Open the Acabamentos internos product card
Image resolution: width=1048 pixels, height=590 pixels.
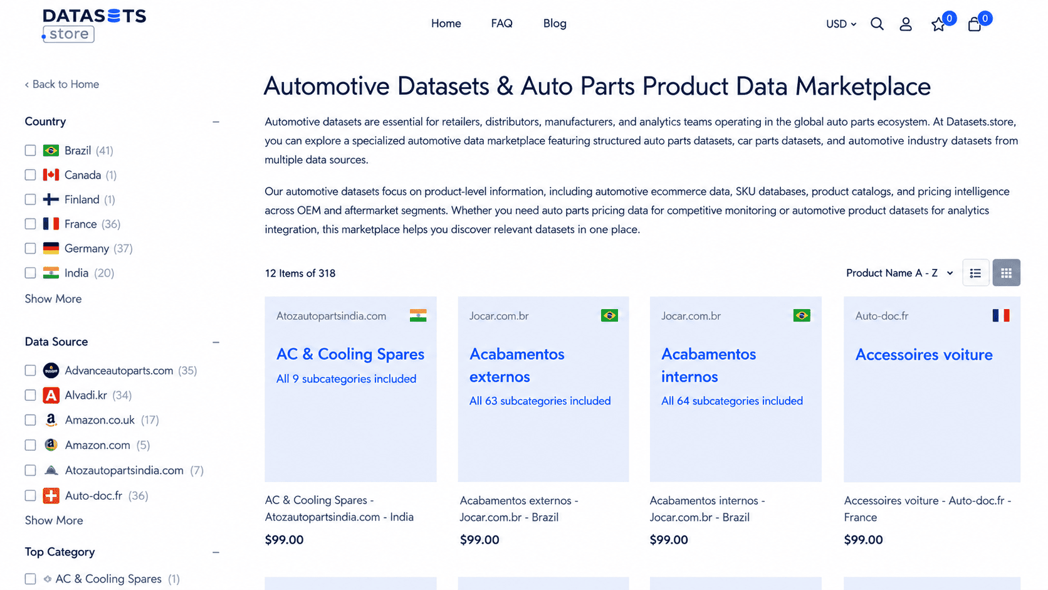coord(735,389)
